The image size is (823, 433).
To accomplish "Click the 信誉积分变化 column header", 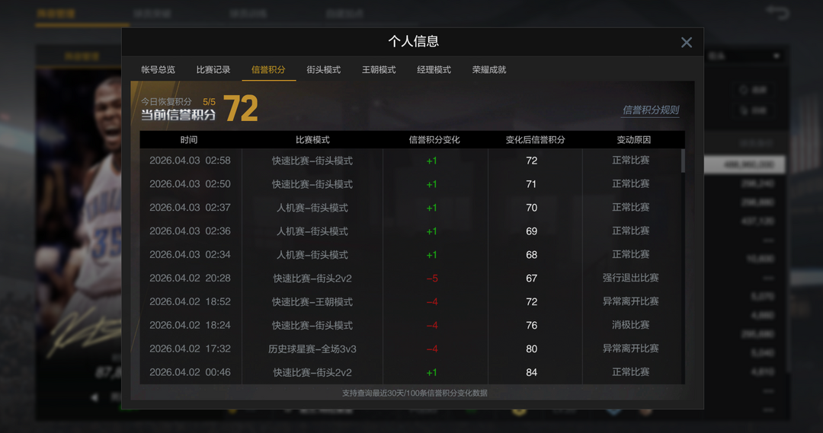I will [434, 139].
